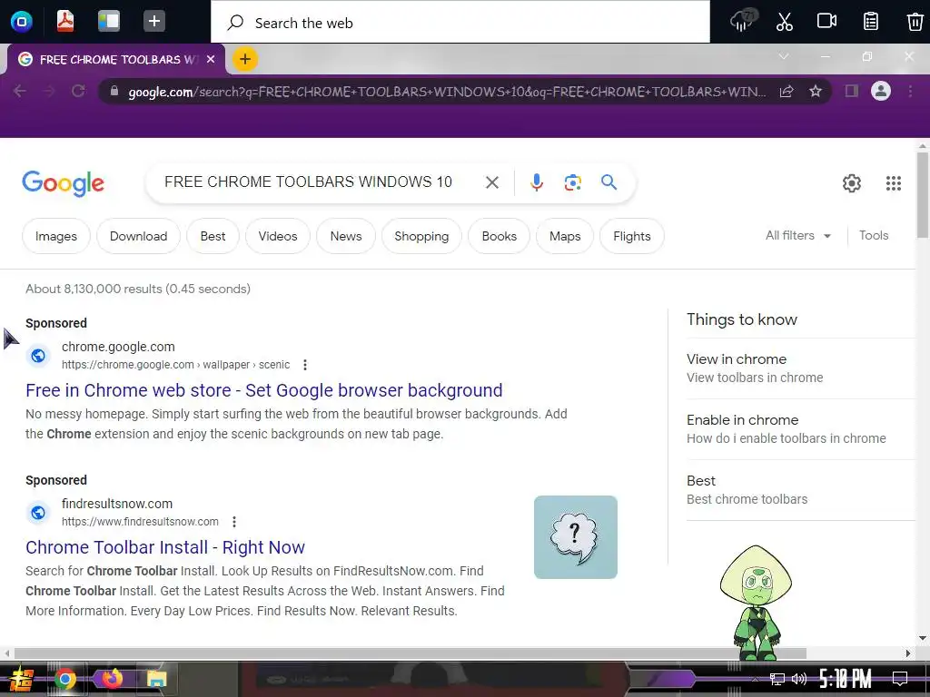Select the FREE CHROME TOOLBARS browser tab
Viewport: 930px width, 697px height.
point(115,59)
